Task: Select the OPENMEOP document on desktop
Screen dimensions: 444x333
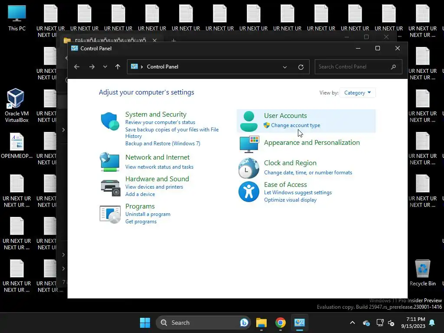Action: click(x=17, y=146)
